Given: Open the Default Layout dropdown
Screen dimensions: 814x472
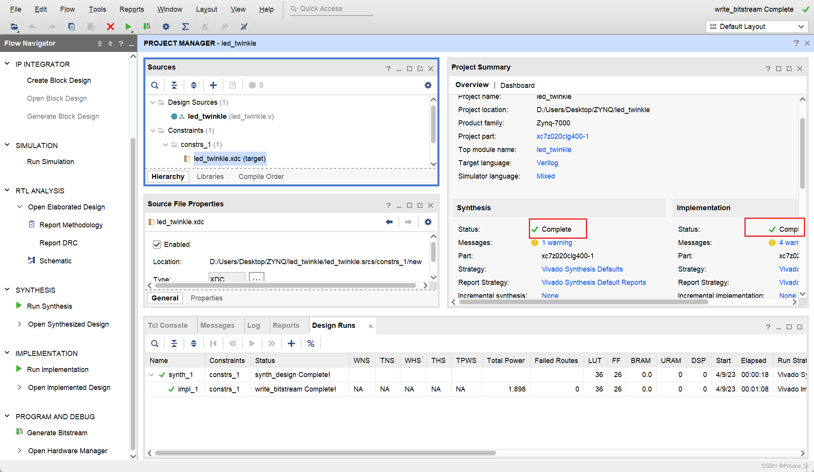Looking at the screenshot, I should [757, 27].
